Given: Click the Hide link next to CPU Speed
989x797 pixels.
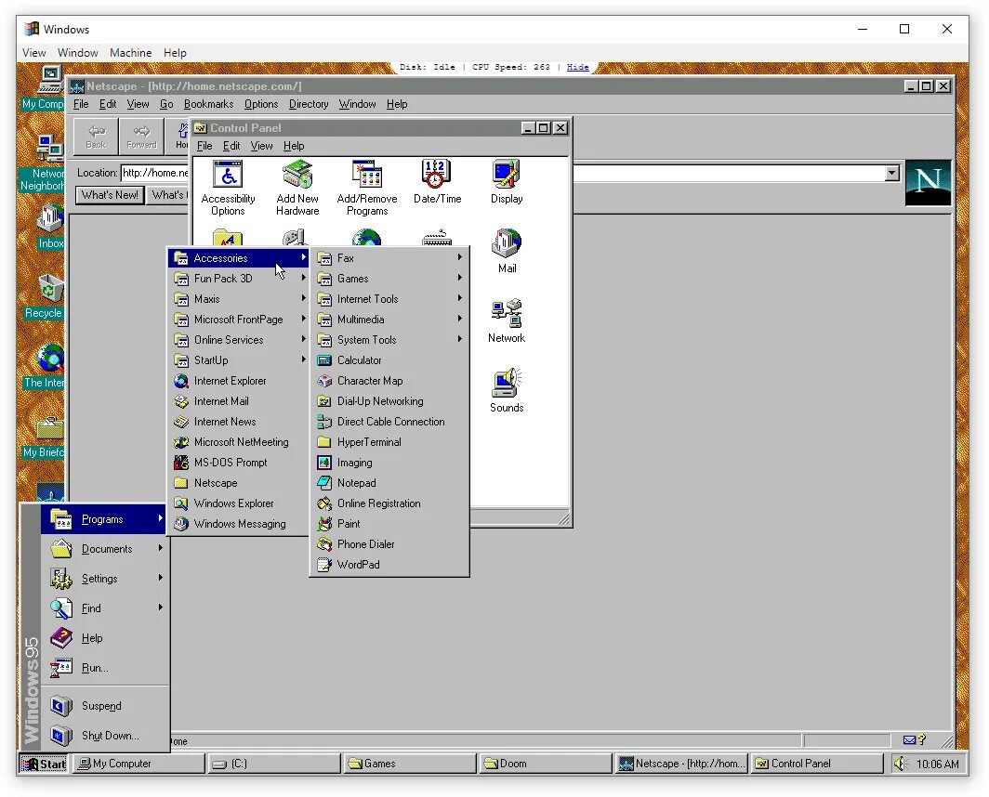Looking at the screenshot, I should pyautogui.click(x=576, y=67).
